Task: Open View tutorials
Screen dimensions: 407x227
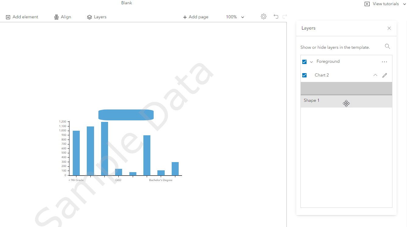Action: click(x=385, y=4)
